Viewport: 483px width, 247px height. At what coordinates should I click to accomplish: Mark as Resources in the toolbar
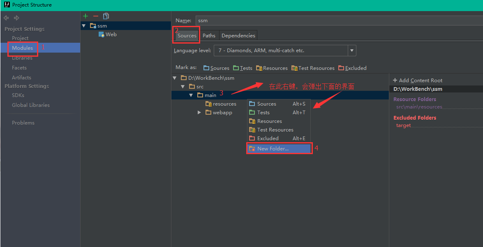point(272,68)
